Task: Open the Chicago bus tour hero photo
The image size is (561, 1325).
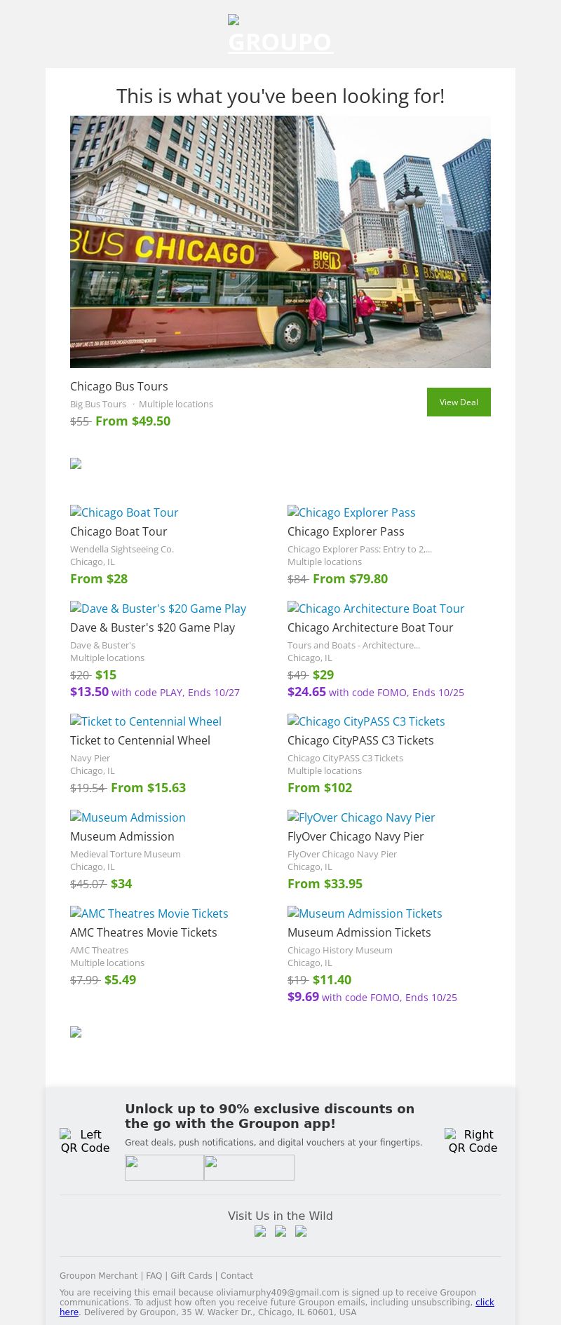Action: click(280, 242)
